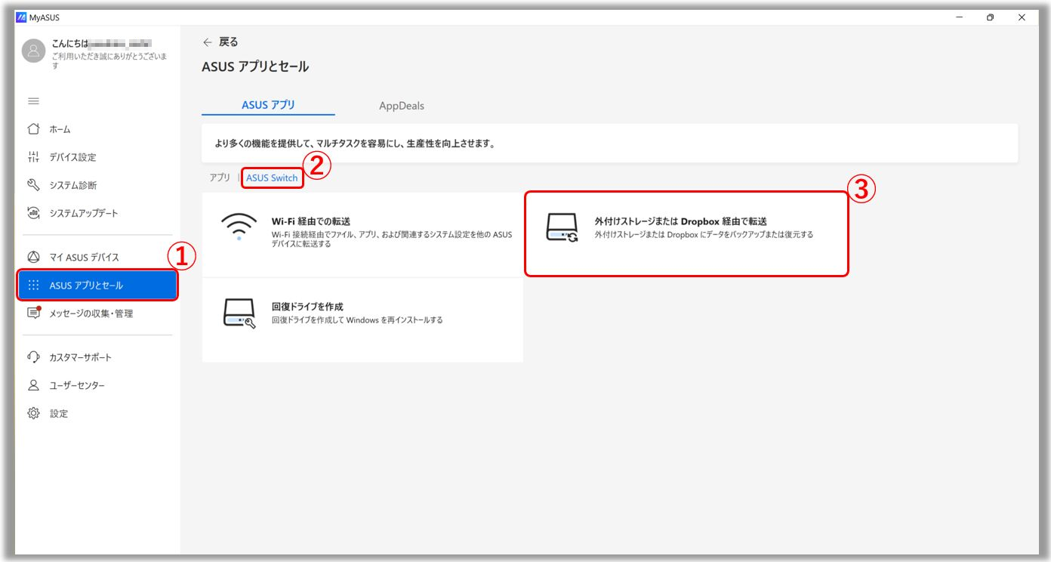Screen dimensions: 1051x562
Task: Click the MyASUS logo in title bar
Action: point(21,17)
